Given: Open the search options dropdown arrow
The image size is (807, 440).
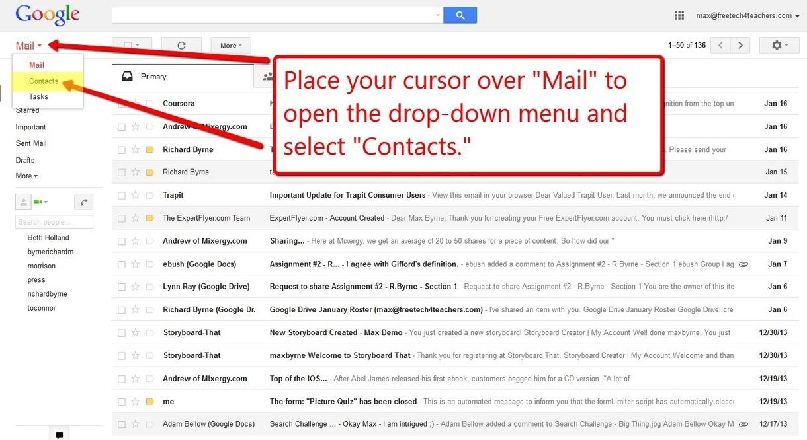Looking at the screenshot, I should [x=437, y=15].
